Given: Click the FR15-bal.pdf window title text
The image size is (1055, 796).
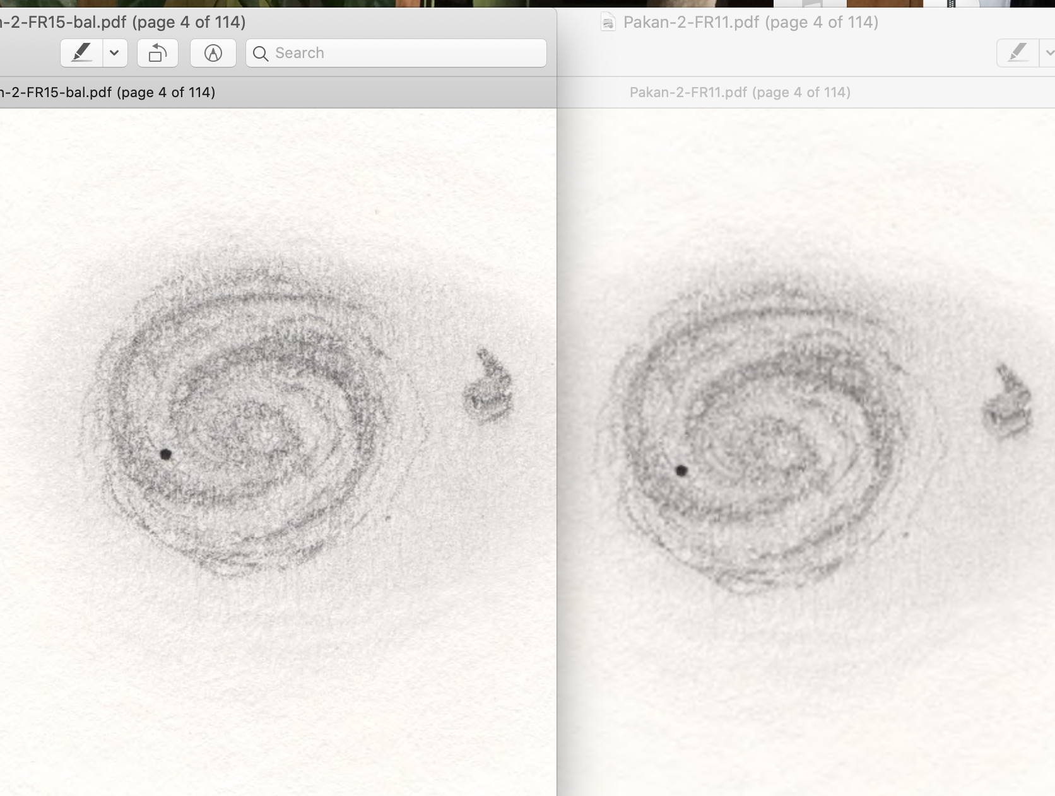Looking at the screenshot, I should 123,22.
